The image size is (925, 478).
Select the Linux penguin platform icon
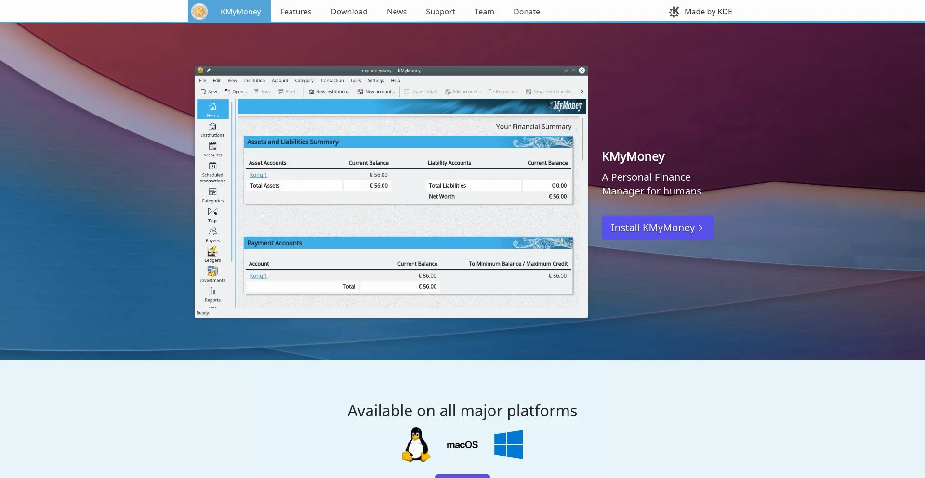coord(416,444)
